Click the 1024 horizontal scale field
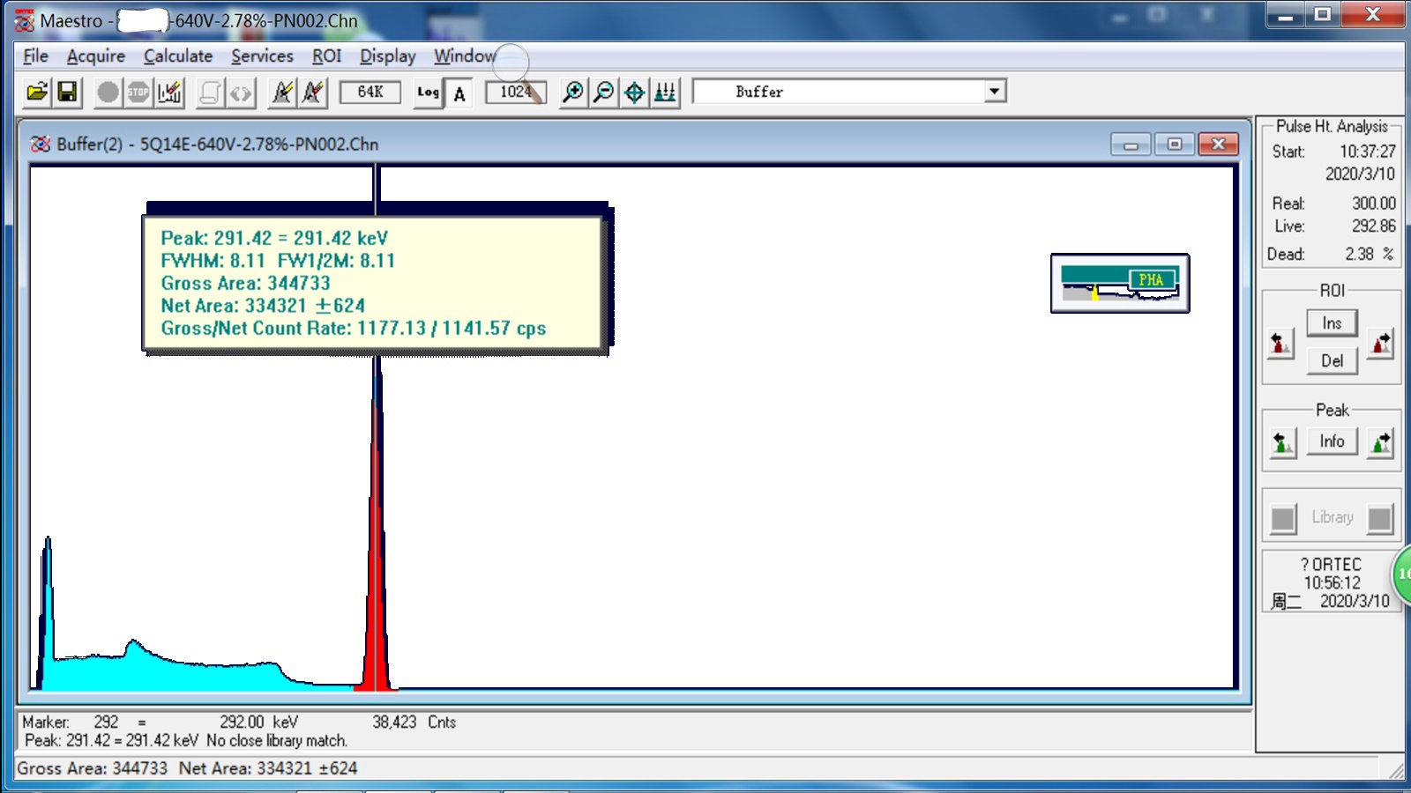1411x793 pixels. pos(516,92)
